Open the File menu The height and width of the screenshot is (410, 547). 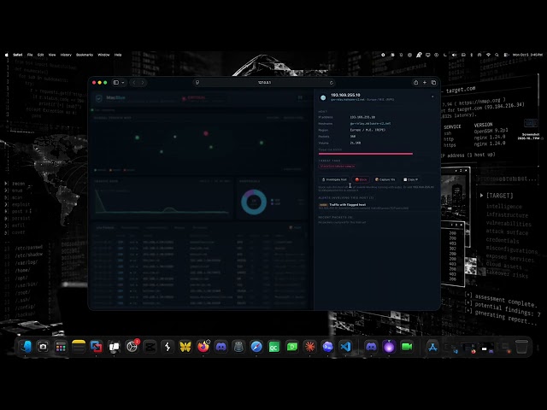pos(30,55)
